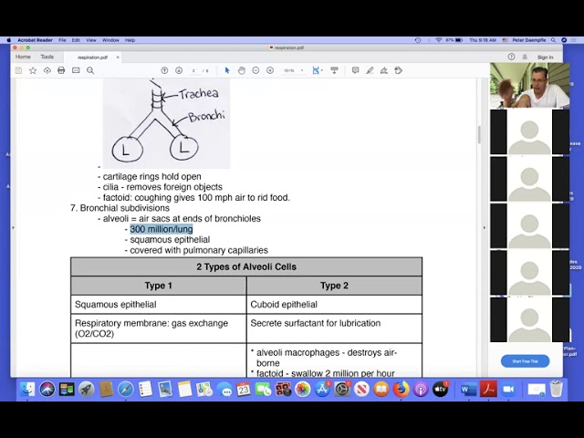Open Firefox from the dock

pyautogui.click(x=401, y=390)
